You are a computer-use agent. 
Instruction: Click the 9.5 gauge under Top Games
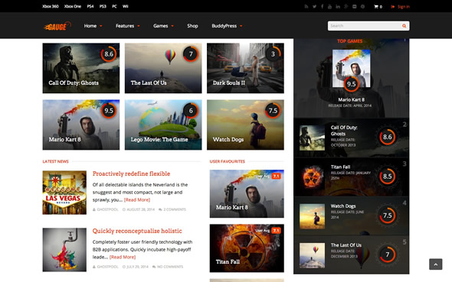[x=351, y=84]
